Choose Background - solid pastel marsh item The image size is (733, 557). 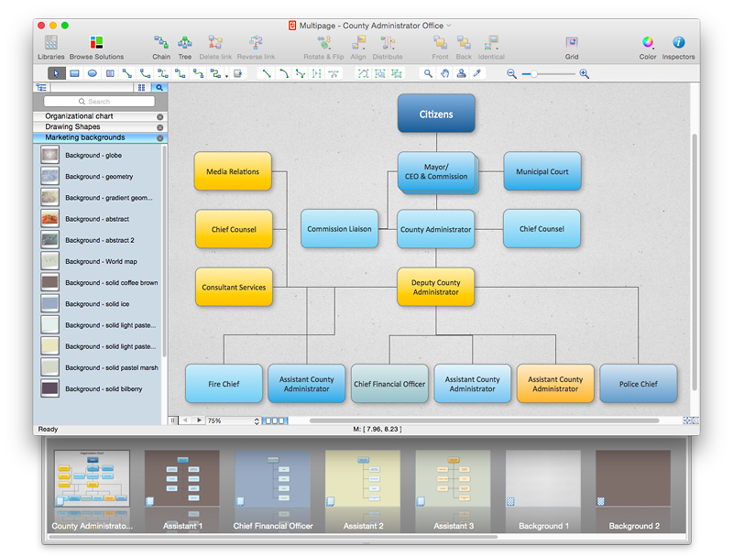coord(98,367)
